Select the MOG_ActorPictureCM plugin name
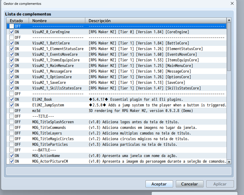Screen dimensions: 244x195 pyautogui.click(x=50, y=162)
